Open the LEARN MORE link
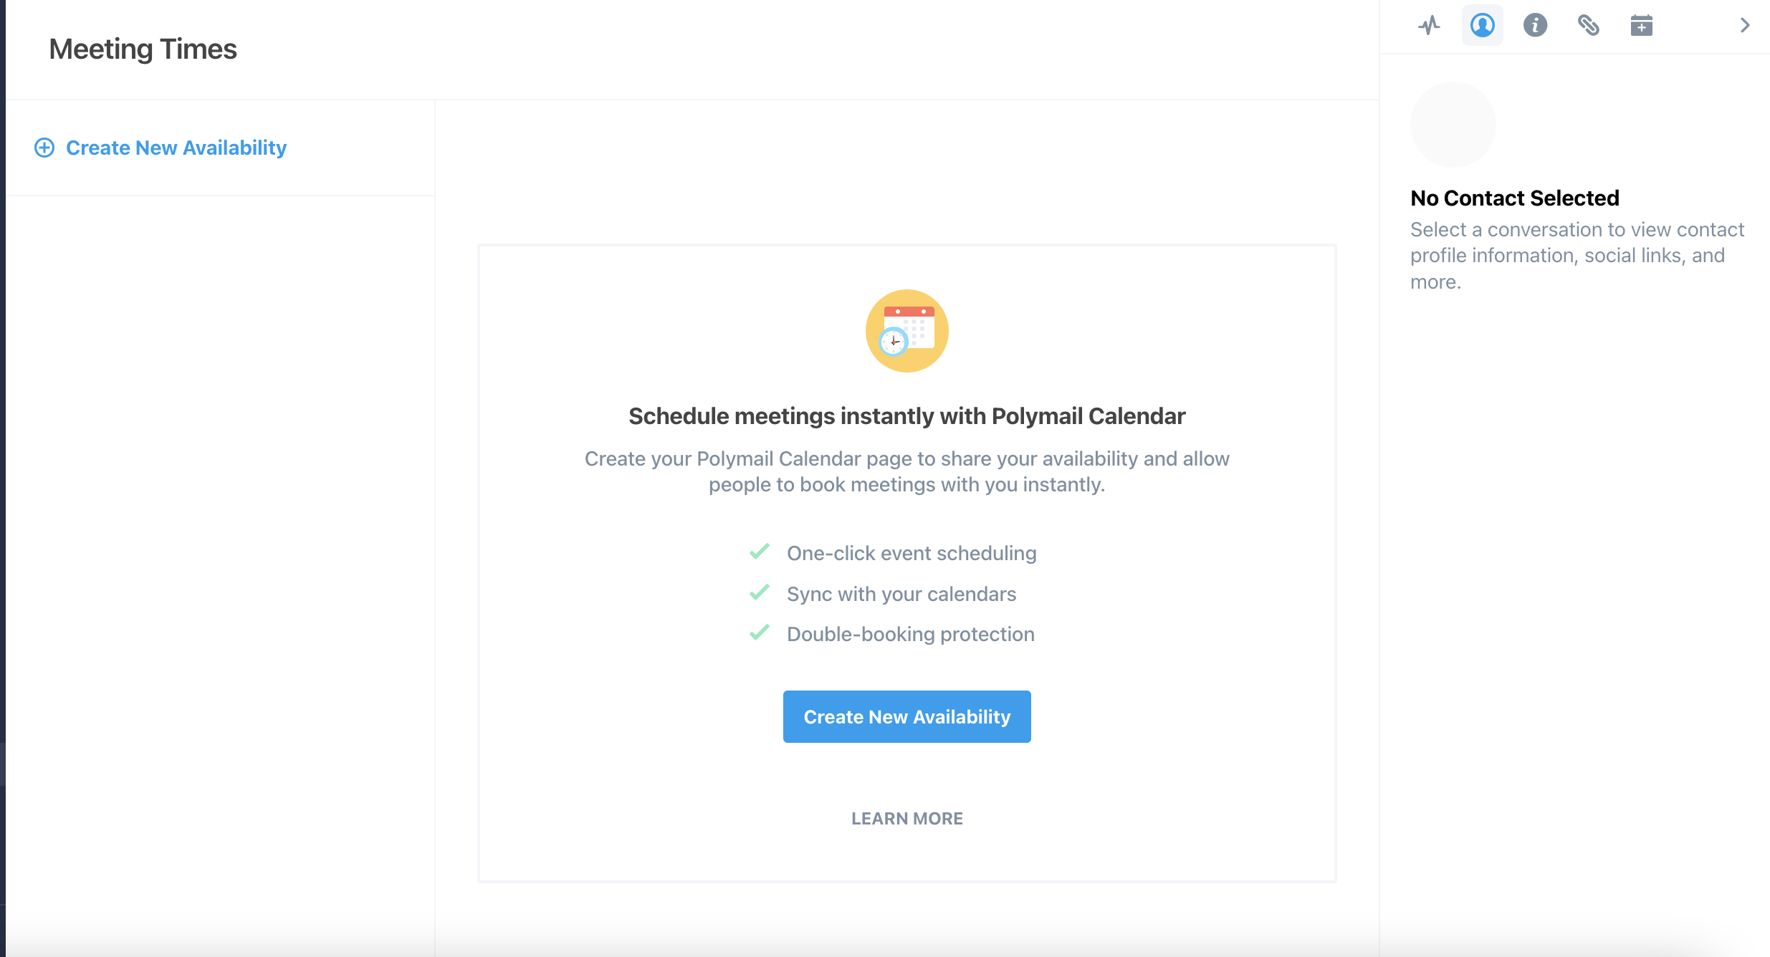The width and height of the screenshot is (1770, 957). click(x=906, y=818)
